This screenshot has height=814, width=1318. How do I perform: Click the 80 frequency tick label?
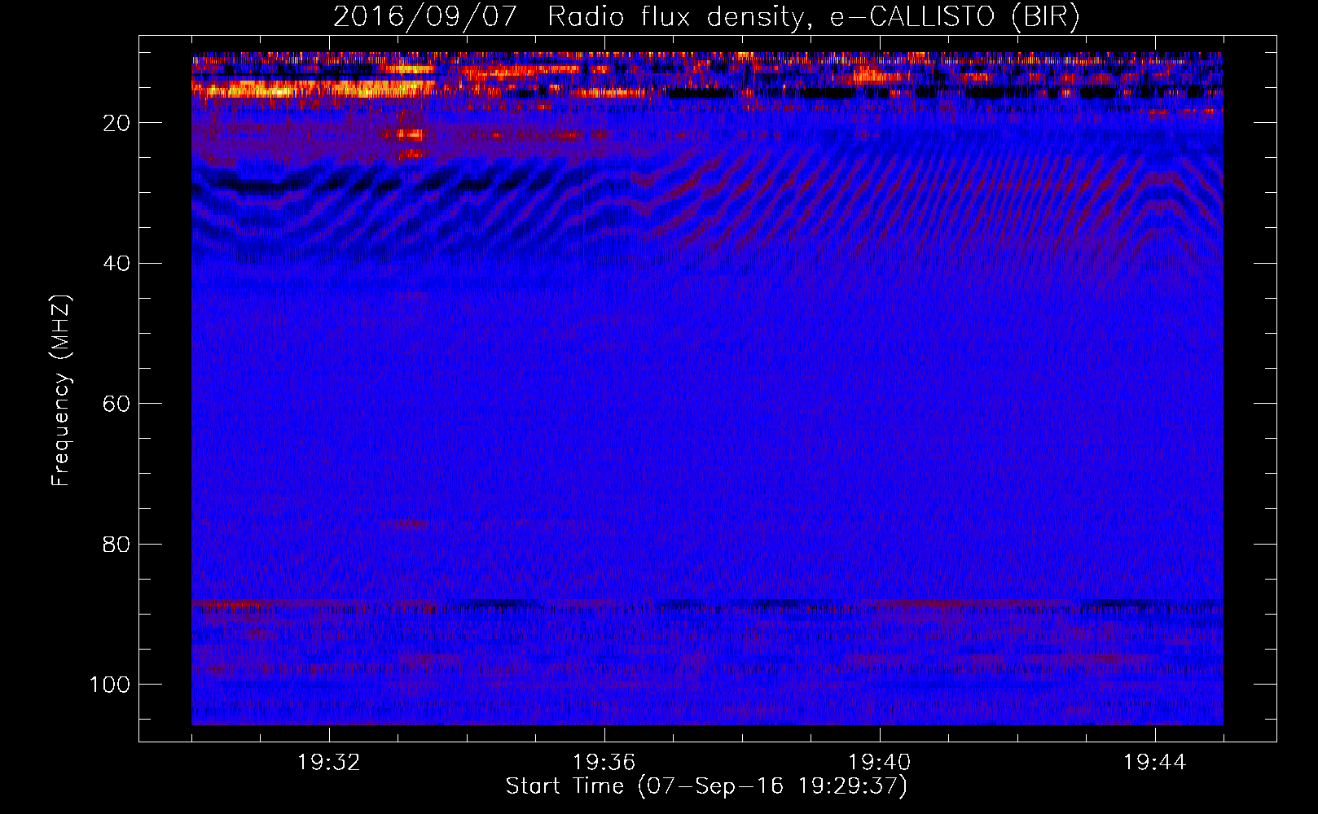(x=117, y=544)
